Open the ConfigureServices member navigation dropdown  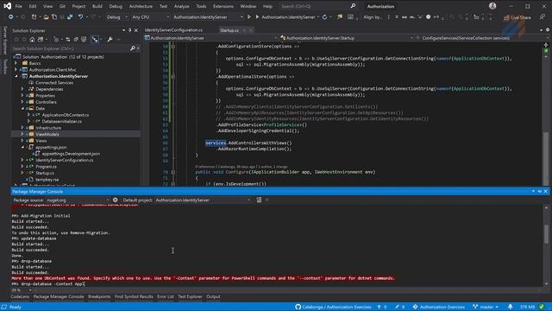point(480,38)
